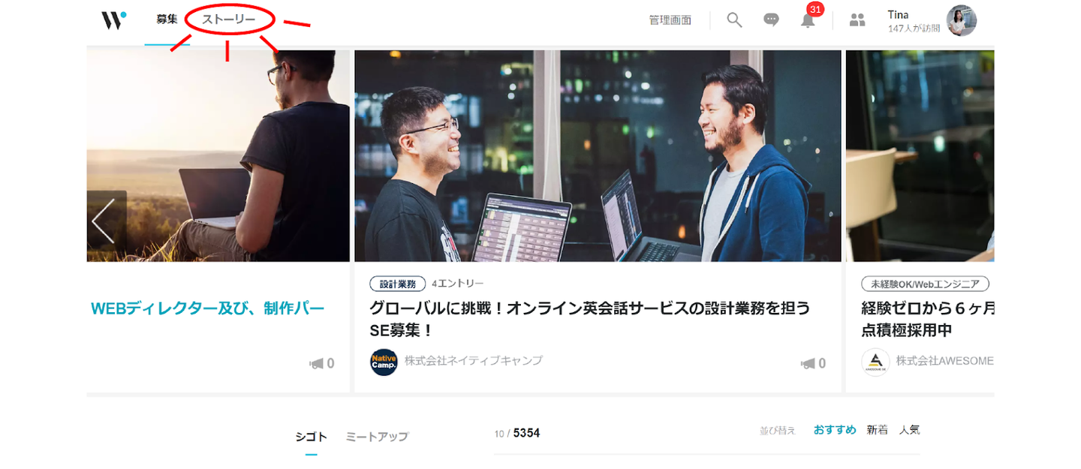Open the グローバルに挑戦 job title link
The image size is (1081, 469).
pos(590,319)
